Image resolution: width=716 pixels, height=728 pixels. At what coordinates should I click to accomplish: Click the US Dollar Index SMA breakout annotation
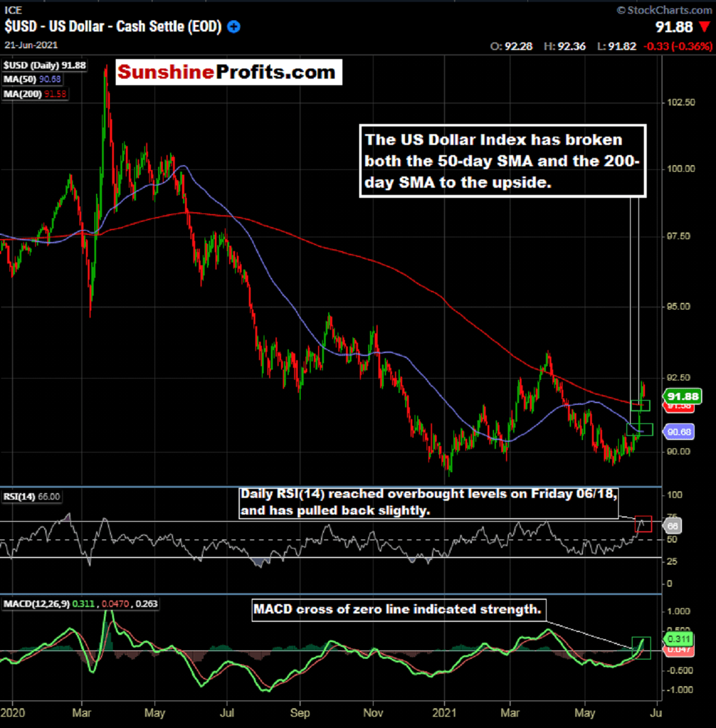point(502,161)
